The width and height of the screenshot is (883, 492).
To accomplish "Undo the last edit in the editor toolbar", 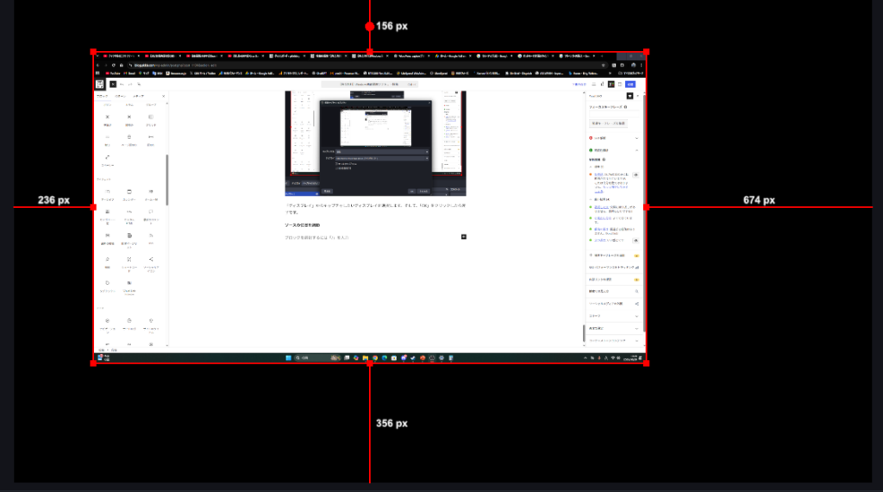I will [122, 84].
